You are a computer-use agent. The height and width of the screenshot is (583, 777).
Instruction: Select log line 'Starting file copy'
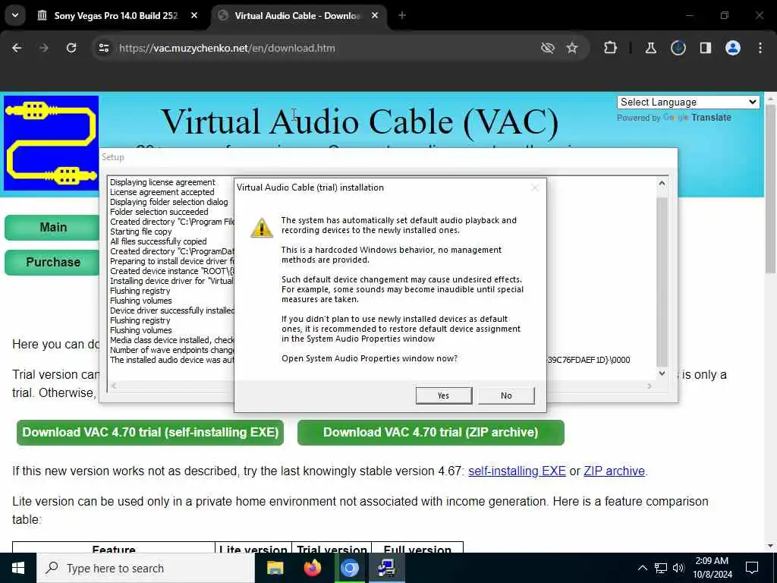tap(140, 232)
